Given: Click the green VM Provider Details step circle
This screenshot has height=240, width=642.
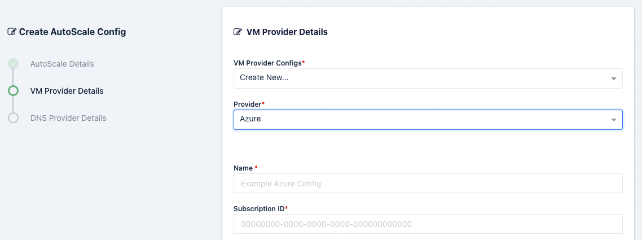Looking at the screenshot, I should tap(13, 91).
